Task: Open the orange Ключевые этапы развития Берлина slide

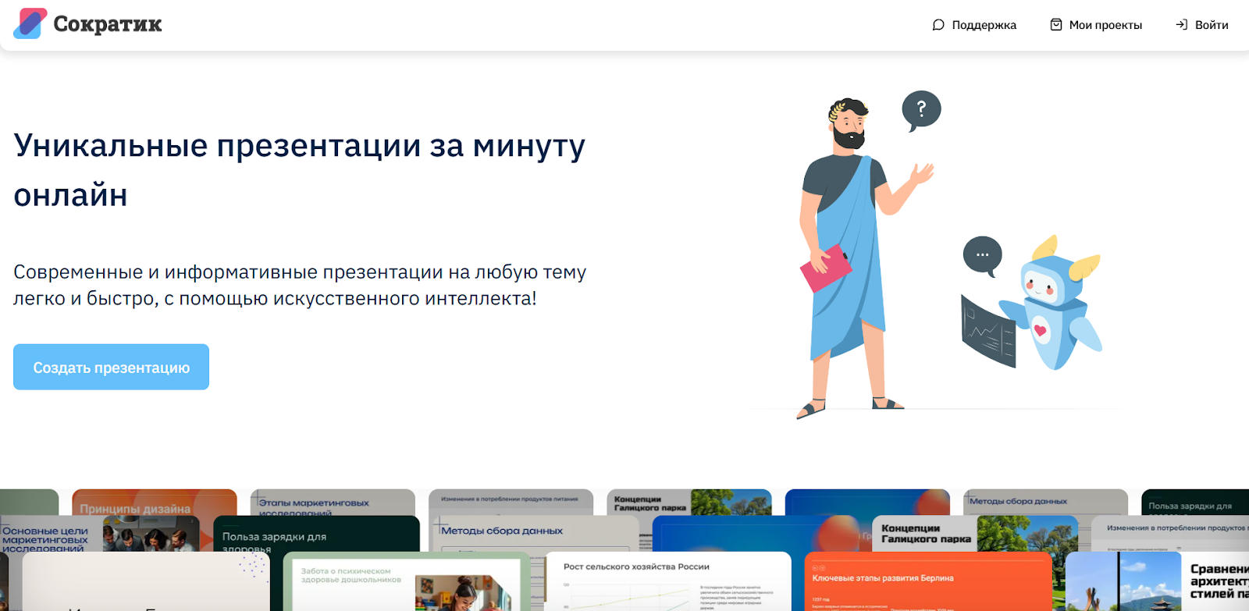Action: click(x=928, y=581)
